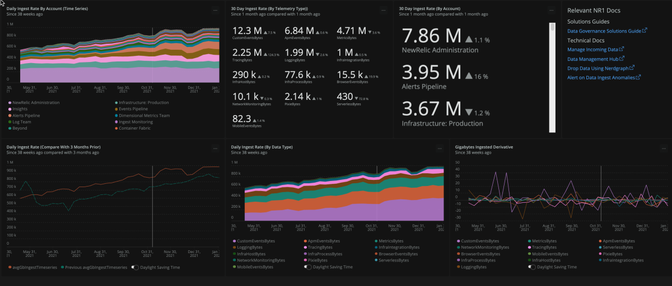The height and width of the screenshot is (286, 672).
Task: Click the NewRelic Administration legend color dot
Action: 9,103
